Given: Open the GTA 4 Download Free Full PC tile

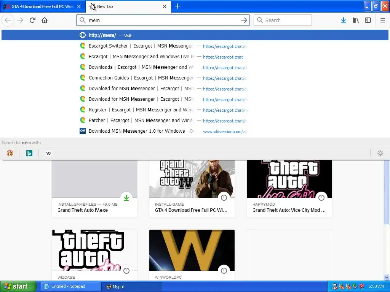Looking at the screenshot, I should [x=192, y=189].
